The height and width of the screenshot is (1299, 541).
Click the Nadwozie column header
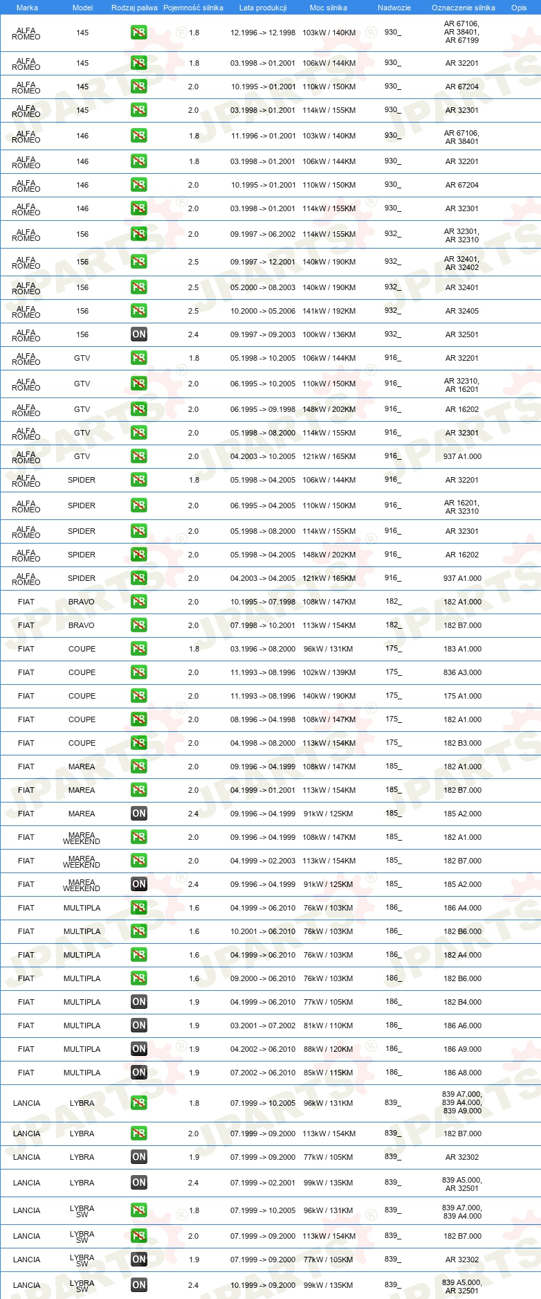pos(394,8)
